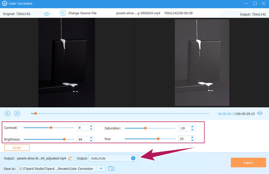Click the Original: 720x1142 label
This screenshot has width=269, height=174.
coord(17,14)
